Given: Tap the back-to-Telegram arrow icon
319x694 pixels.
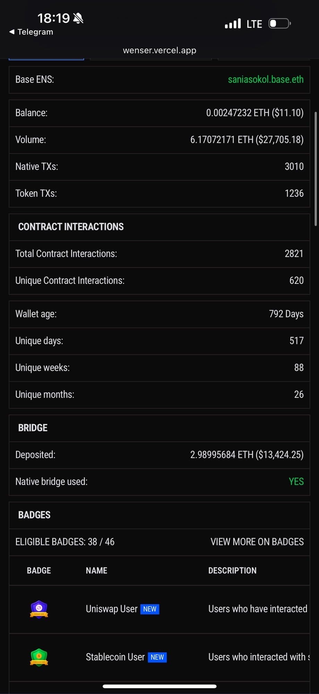Looking at the screenshot, I should click(x=12, y=32).
